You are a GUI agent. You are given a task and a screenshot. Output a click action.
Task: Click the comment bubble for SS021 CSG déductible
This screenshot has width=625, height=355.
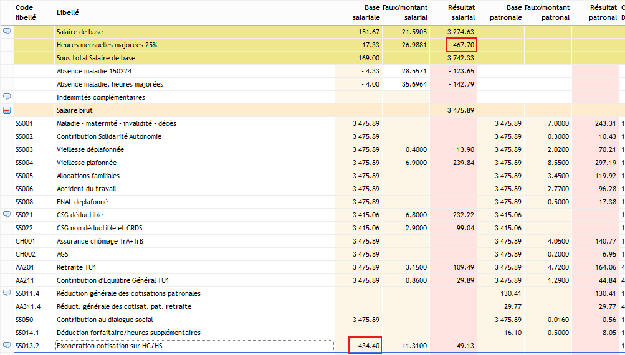7,214
